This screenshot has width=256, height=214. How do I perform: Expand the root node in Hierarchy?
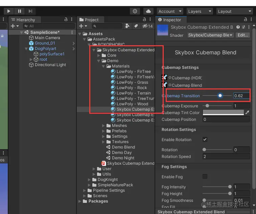pyautogui.click(x=31, y=59)
